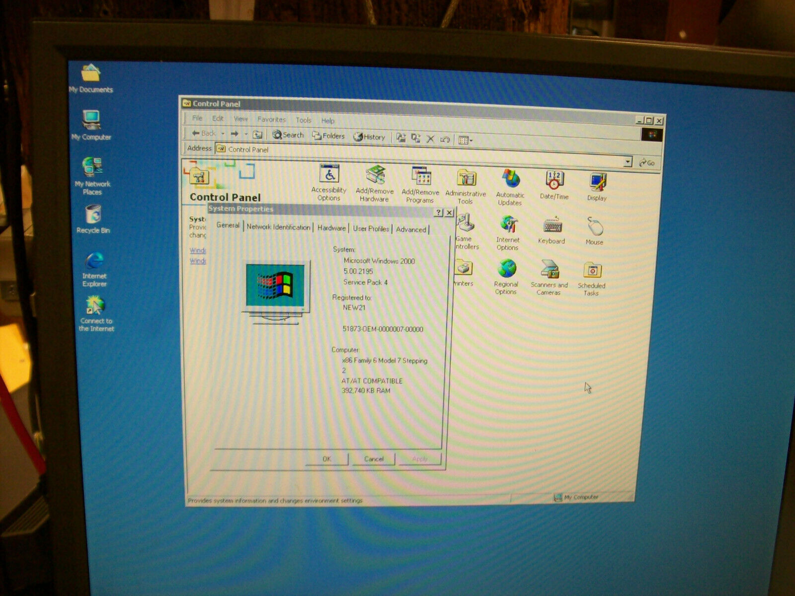
Task: Click the History toolbar button
Action: [369, 137]
